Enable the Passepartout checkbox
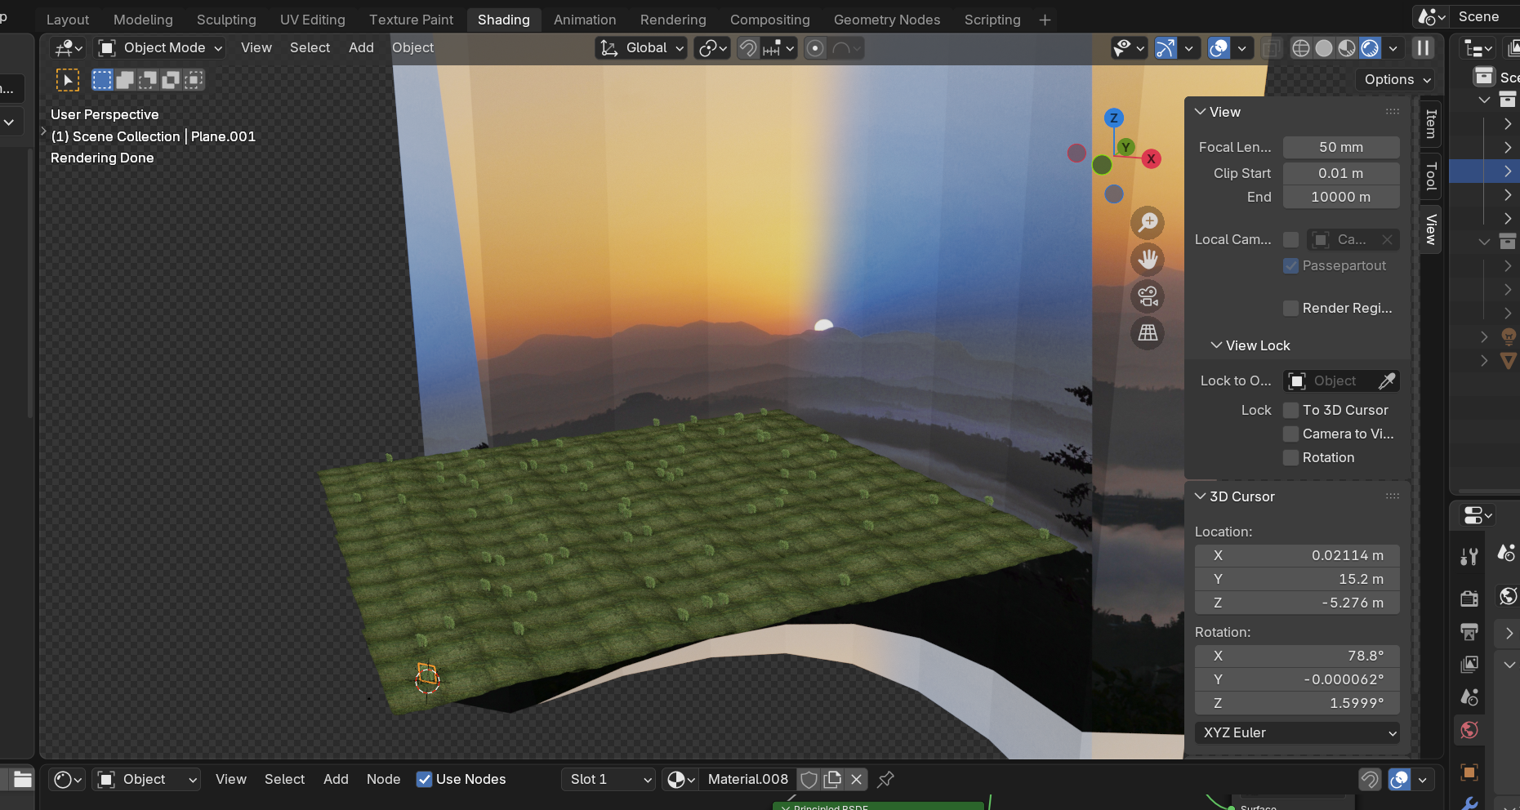Image resolution: width=1520 pixels, height=810 pixels. tap(1291, 265)
